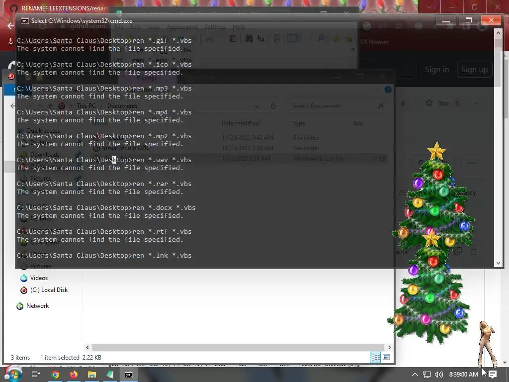
Task: Click 'ren *.rar *.vbs' command line
Action: point(162,184)
